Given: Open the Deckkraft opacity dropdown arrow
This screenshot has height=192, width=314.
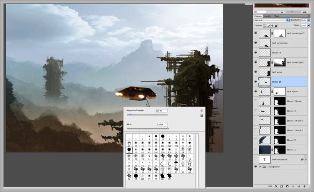Looking at the screenshot, I should tap(309, 20).
